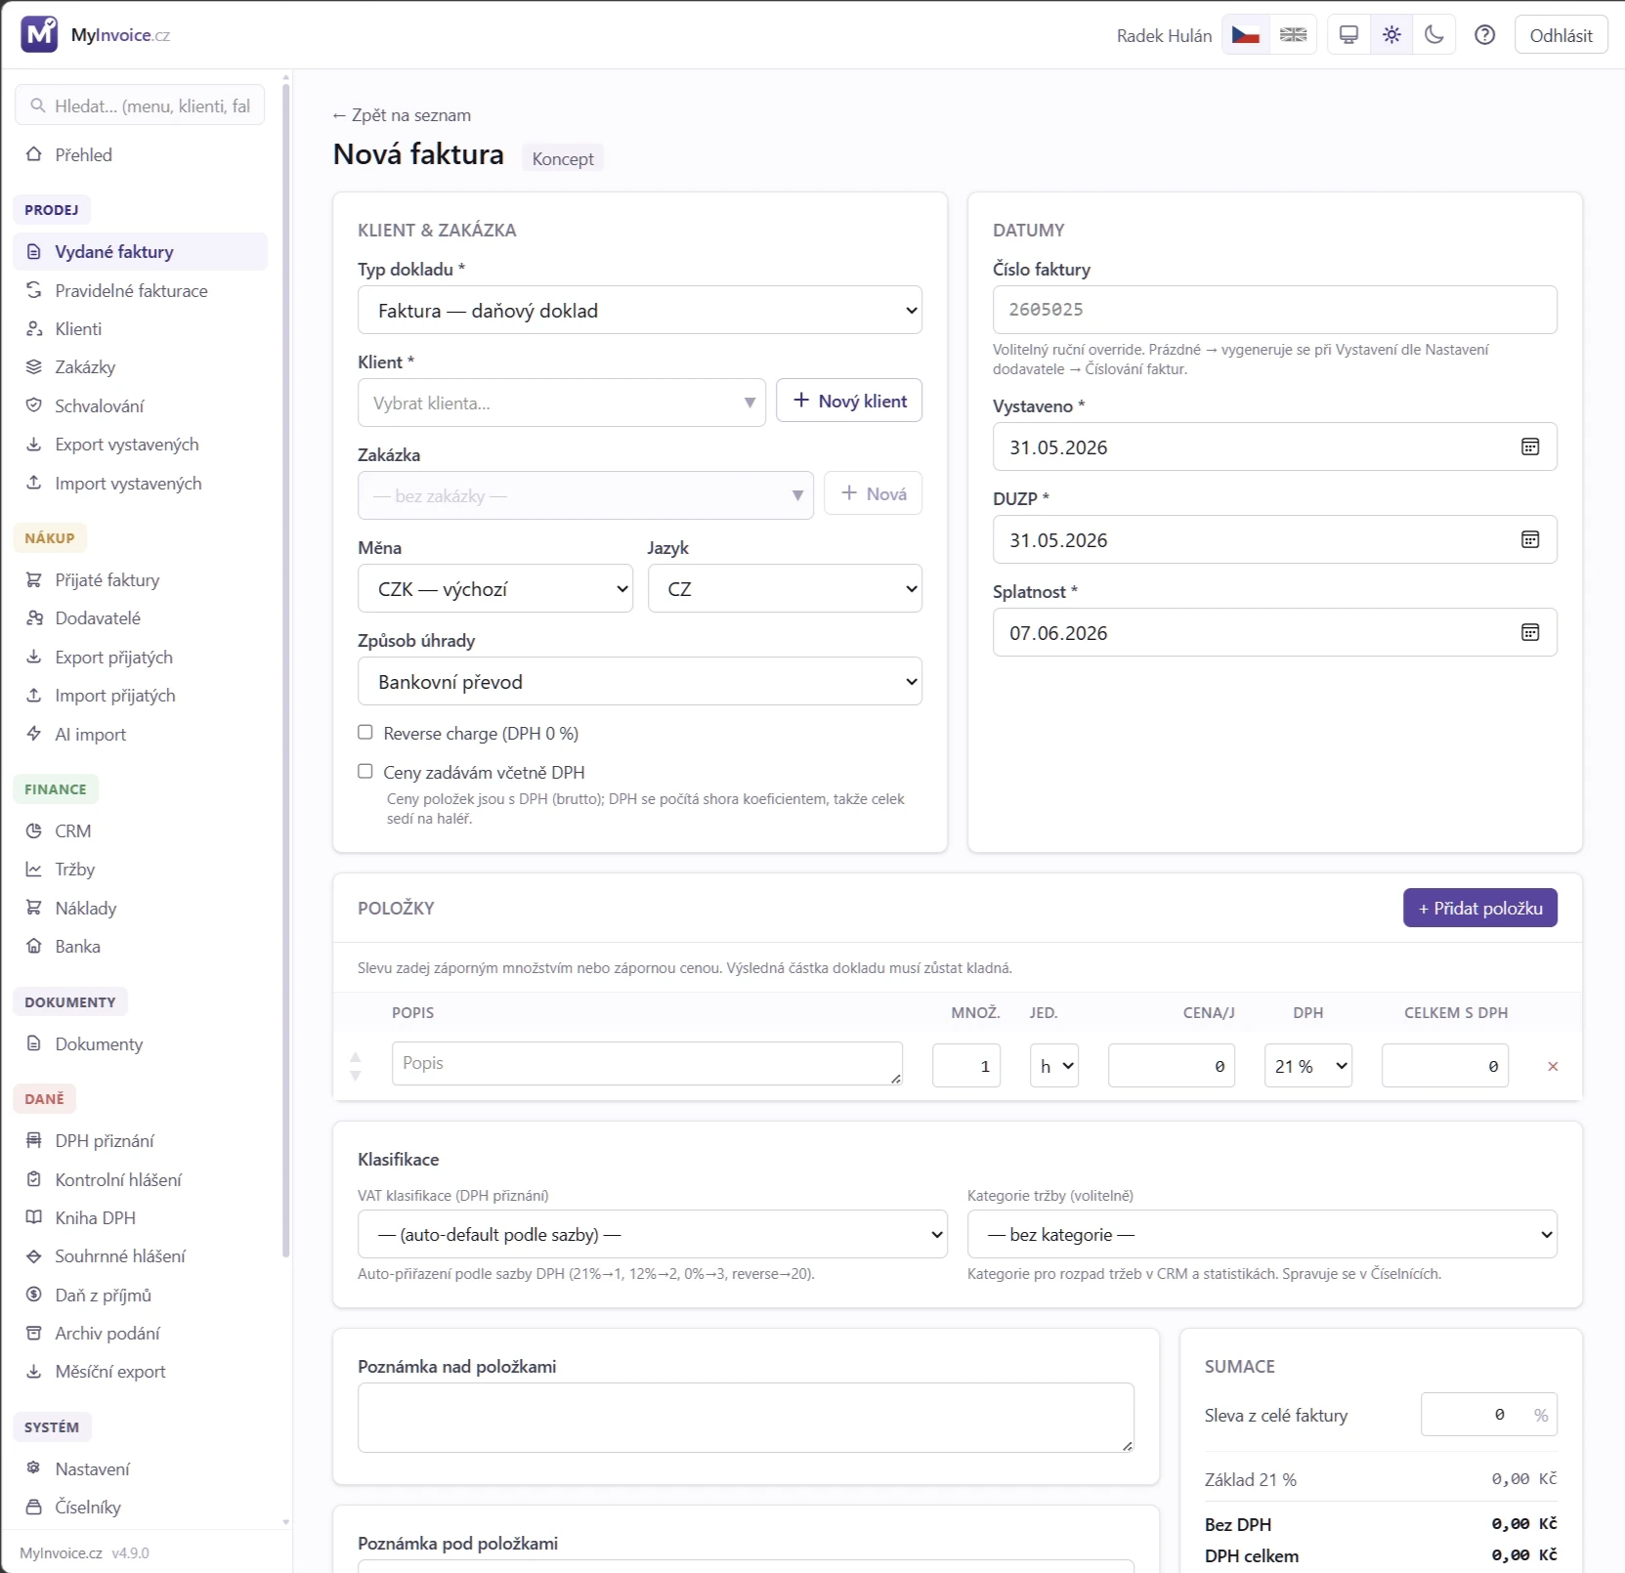Open calendar picker for Vystaveno date

tap(1530, 446)
